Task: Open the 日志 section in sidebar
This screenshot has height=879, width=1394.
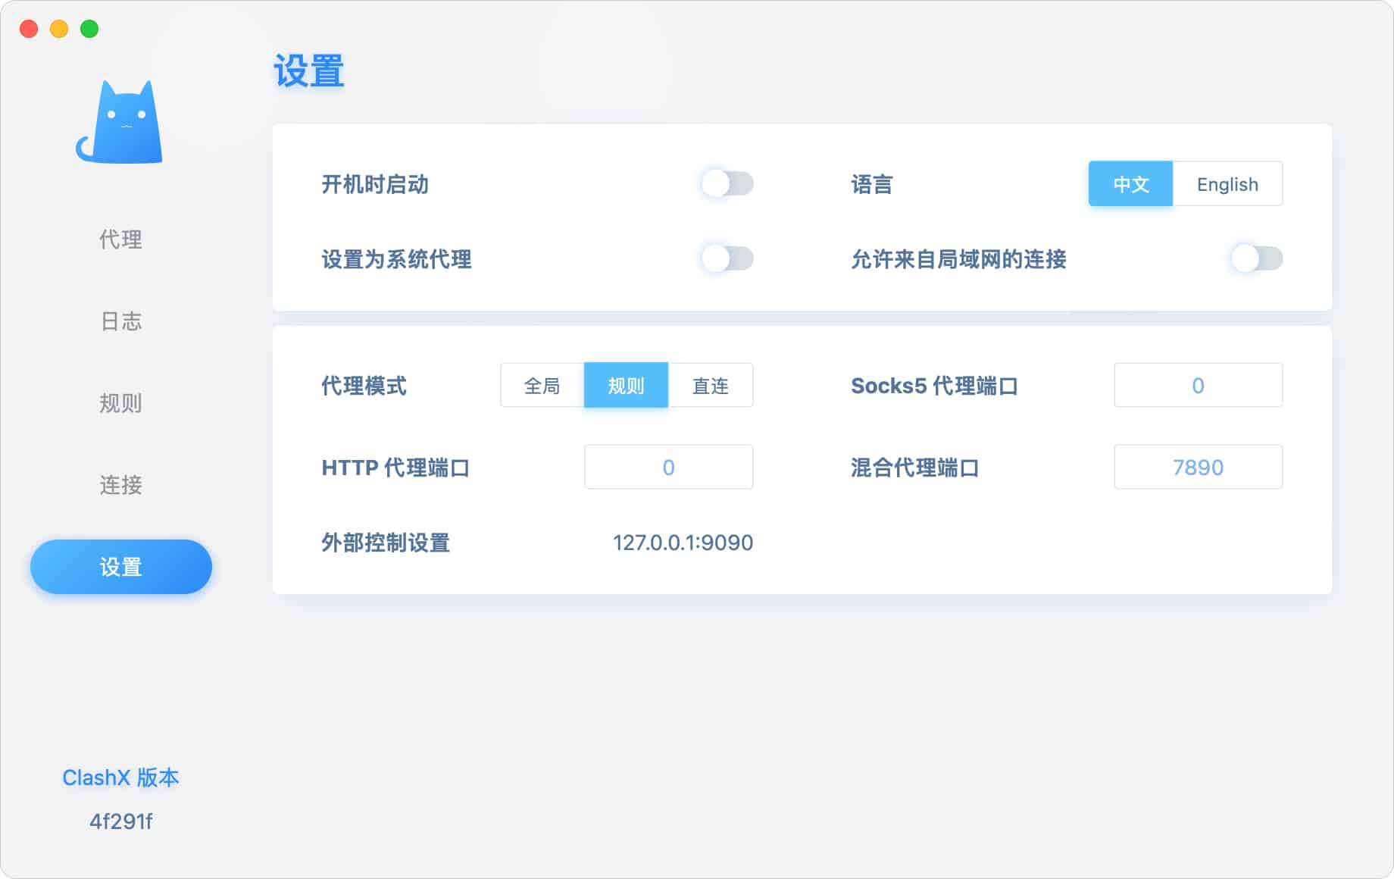Action: [x=120, y=321]
